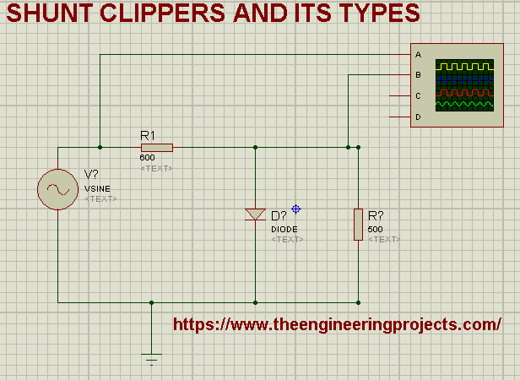This screenshot has width=520, height=380.
Task: Click the DIODE value label
Action: (x=284, y=230)
